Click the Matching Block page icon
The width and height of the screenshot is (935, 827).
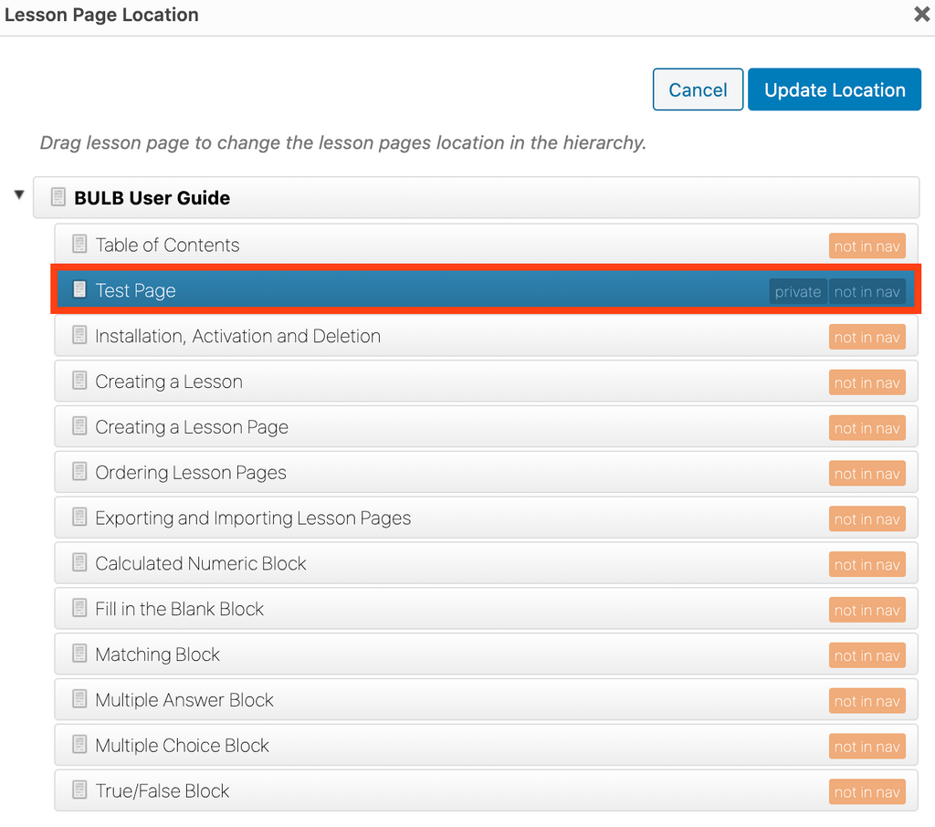(79, 654)
